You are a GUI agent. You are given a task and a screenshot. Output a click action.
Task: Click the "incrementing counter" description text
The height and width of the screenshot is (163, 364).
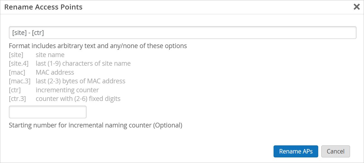point(67,90)
